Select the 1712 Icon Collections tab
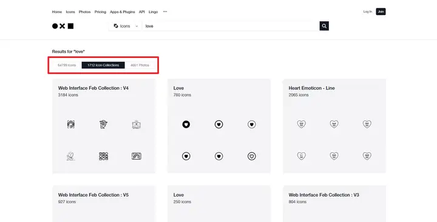This screenshot has height=222, width=437. [103, 65]
